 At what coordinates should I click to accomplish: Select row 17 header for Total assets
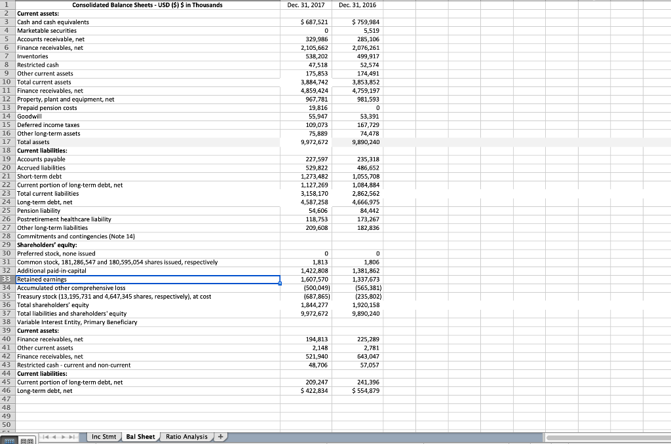(7, 141)
